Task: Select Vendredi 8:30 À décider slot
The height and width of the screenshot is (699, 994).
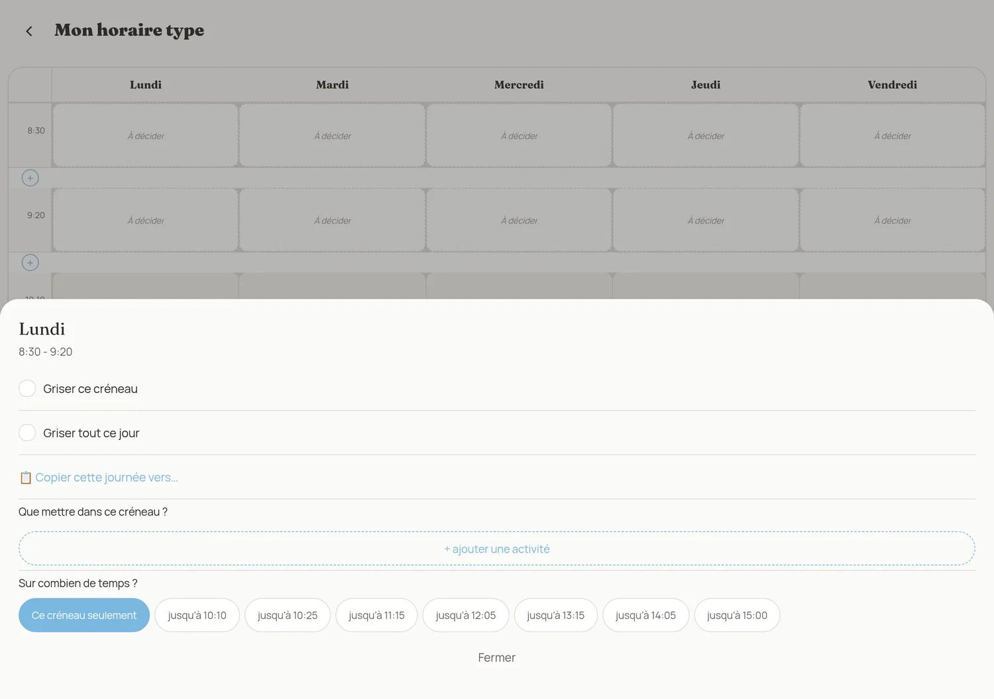Action: click(893, 135)
